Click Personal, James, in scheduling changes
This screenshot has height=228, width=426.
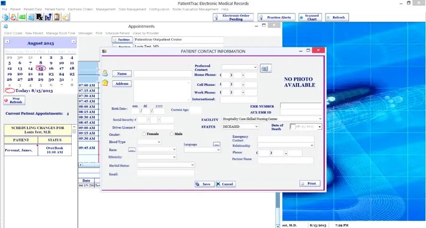click(x=18, y=150)
